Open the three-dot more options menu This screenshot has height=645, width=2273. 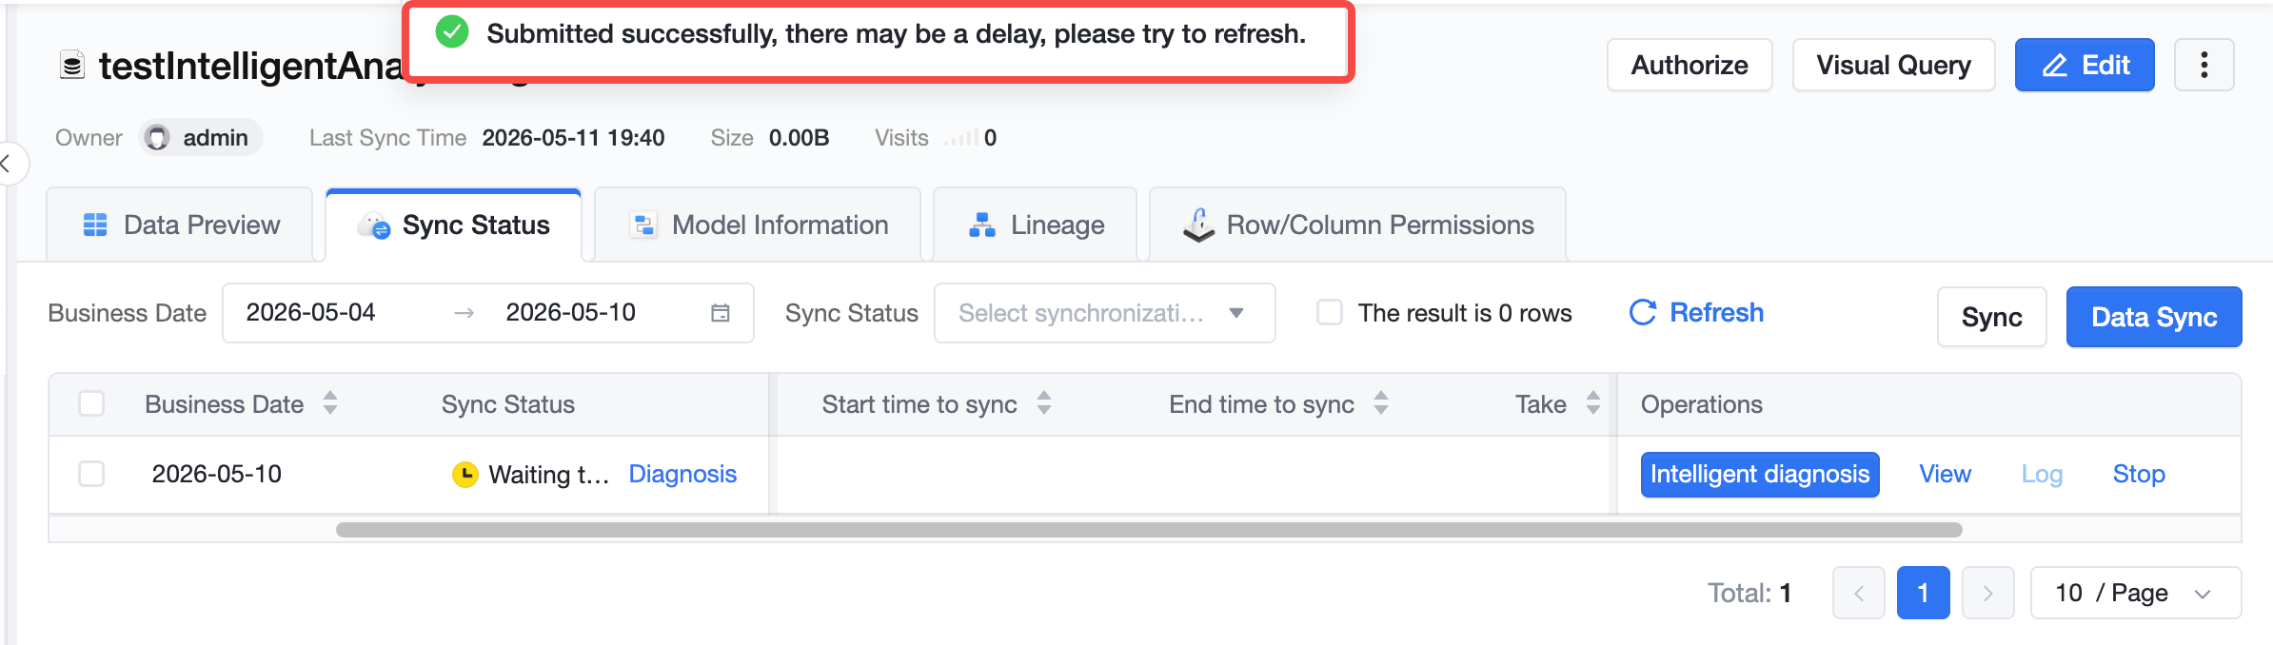(x=2204, y=65)
